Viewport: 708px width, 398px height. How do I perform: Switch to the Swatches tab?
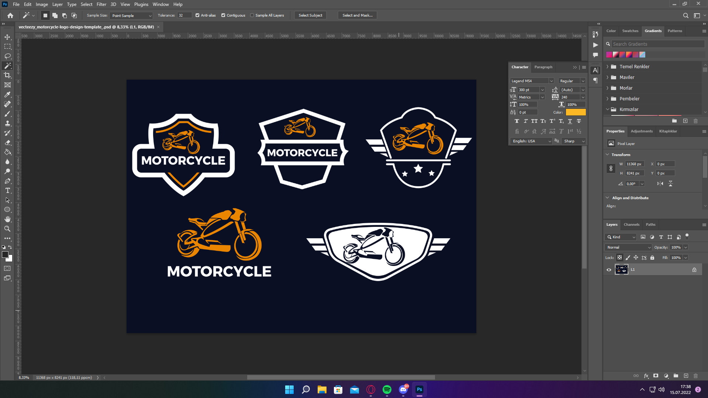pos(630,31)
